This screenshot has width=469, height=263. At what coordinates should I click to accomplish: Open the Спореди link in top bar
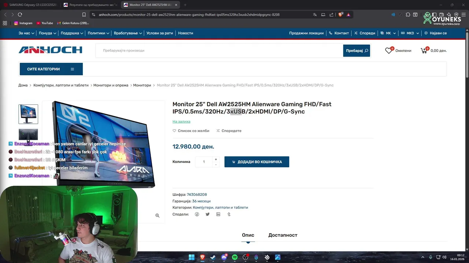click(x=365, y=33)
